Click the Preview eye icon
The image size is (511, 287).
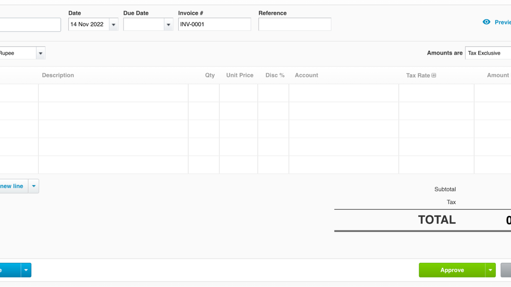pyautogui.click(x=486, y=22)
